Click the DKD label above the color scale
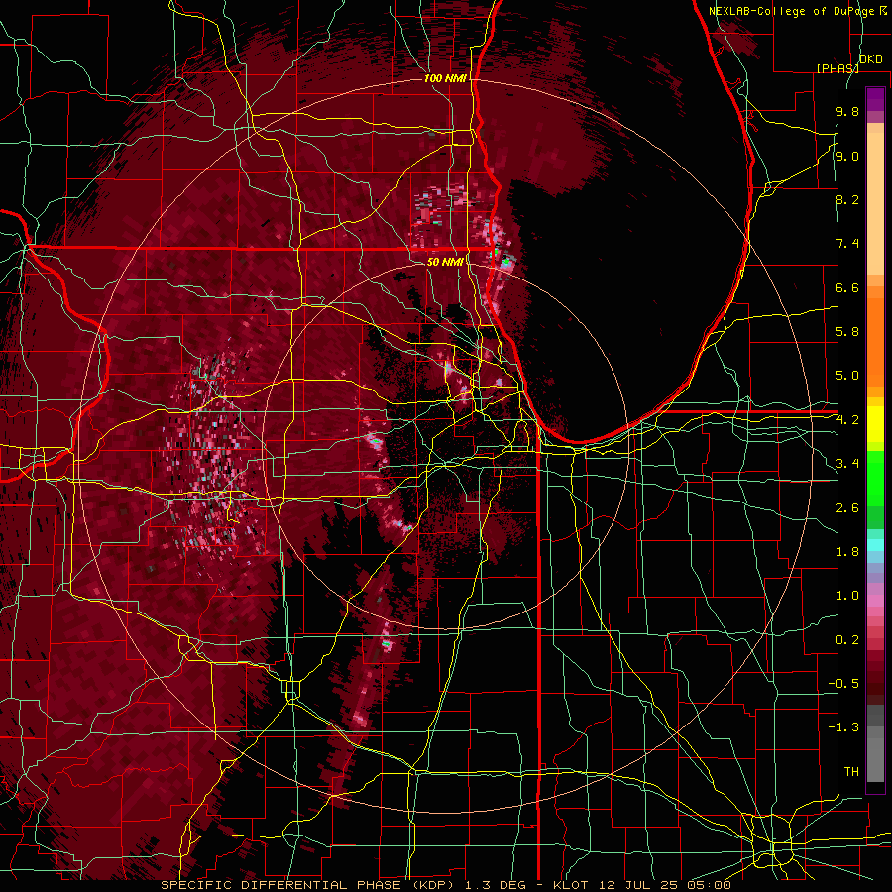Screen dimensions: 892x892 (870, 59)
